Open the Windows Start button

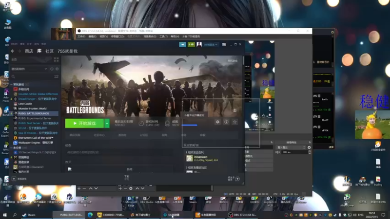click(5, 215)
